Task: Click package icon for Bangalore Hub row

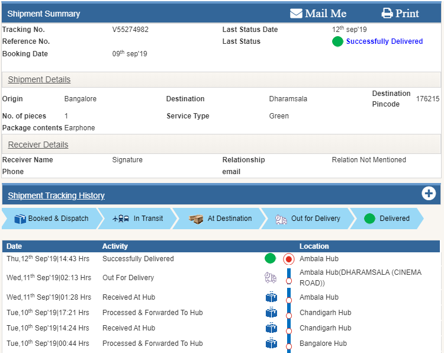Action: pos(271,344)
